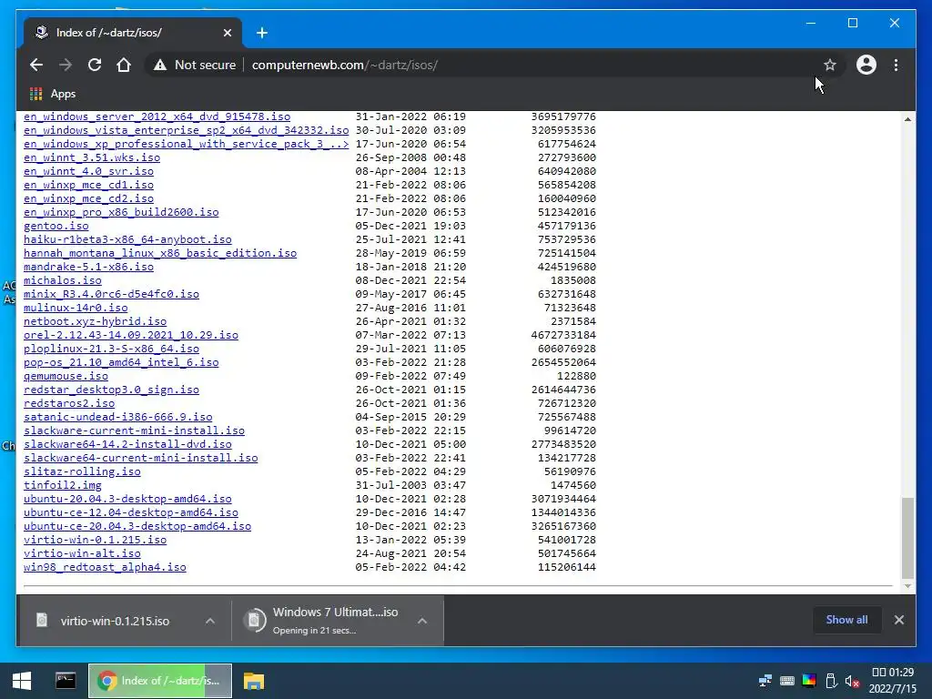
Task: Open File Explorer from the taskbar
Action: click(x=254, y=681)
